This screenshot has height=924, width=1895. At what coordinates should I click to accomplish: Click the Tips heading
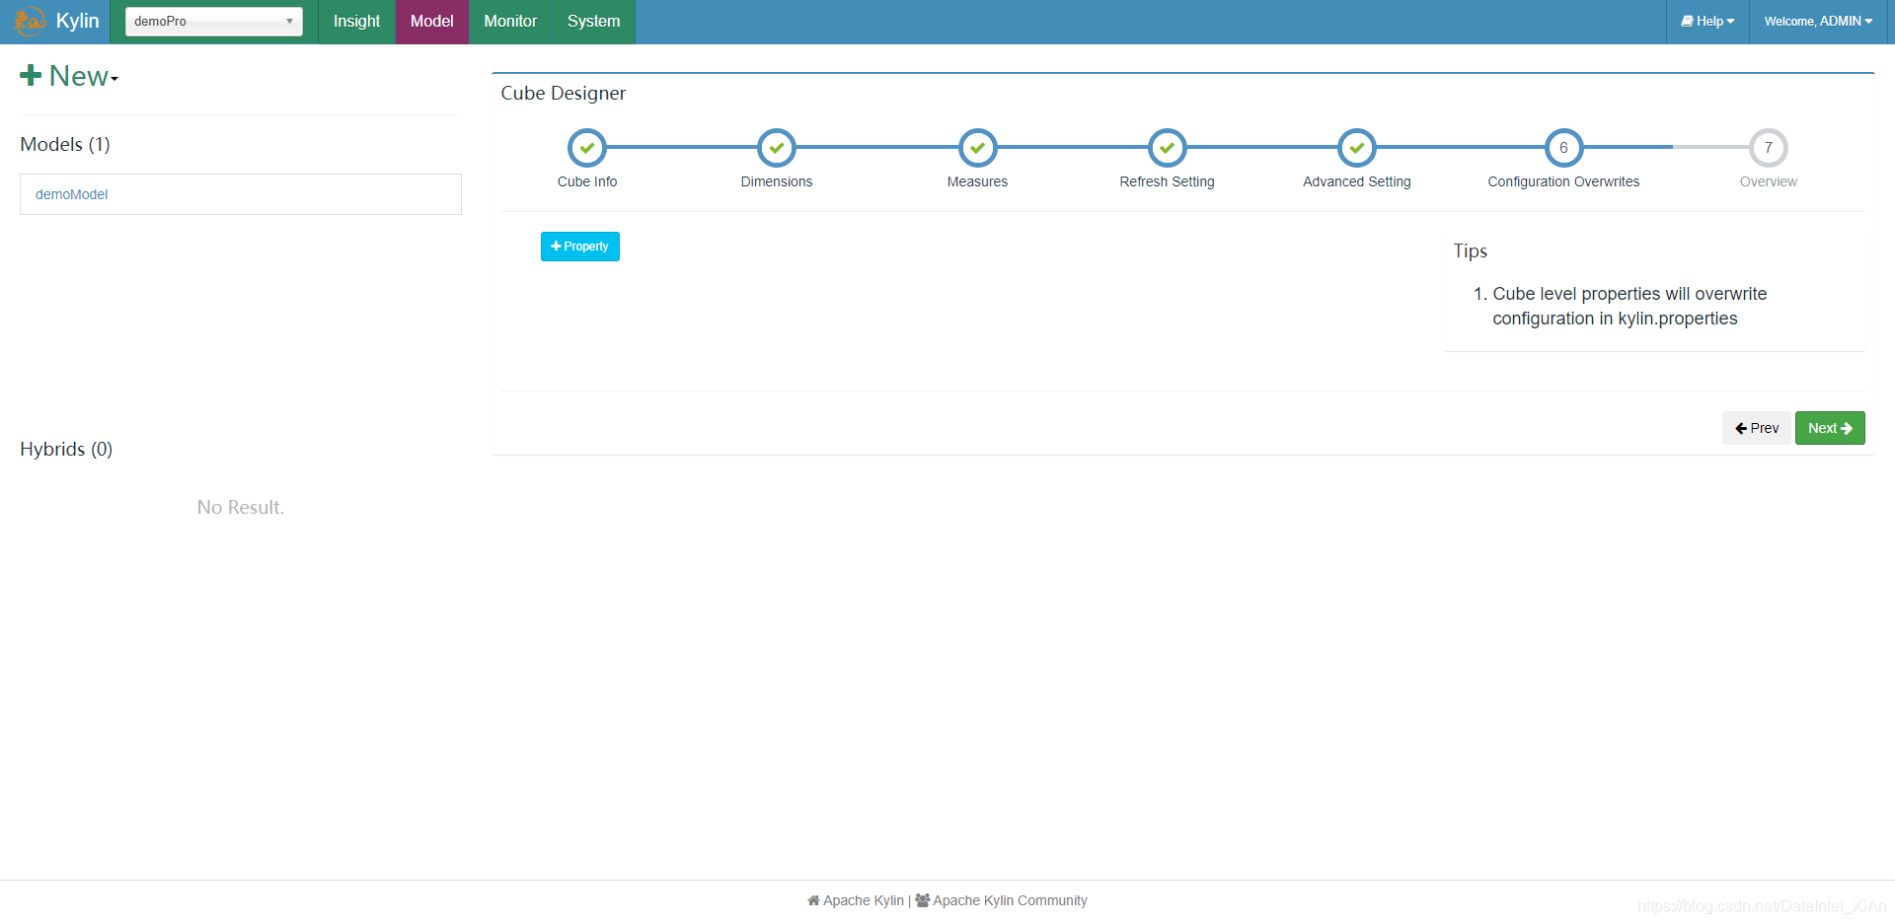pos(1471,251)
